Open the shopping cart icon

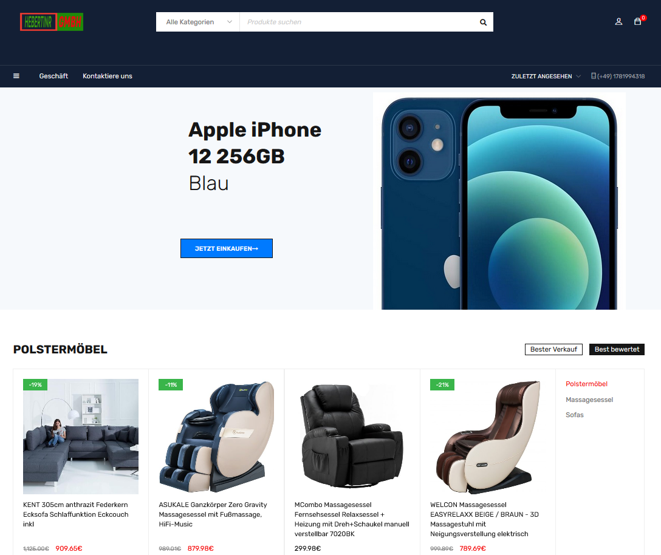[638, 21]
